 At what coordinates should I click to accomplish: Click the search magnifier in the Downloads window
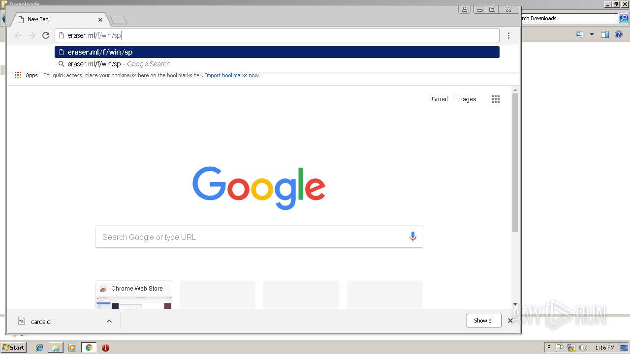[623, 18]
